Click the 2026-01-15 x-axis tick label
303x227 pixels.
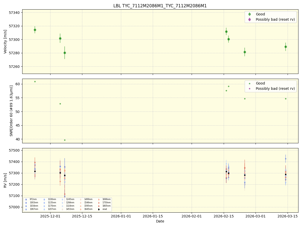(153, 216)
